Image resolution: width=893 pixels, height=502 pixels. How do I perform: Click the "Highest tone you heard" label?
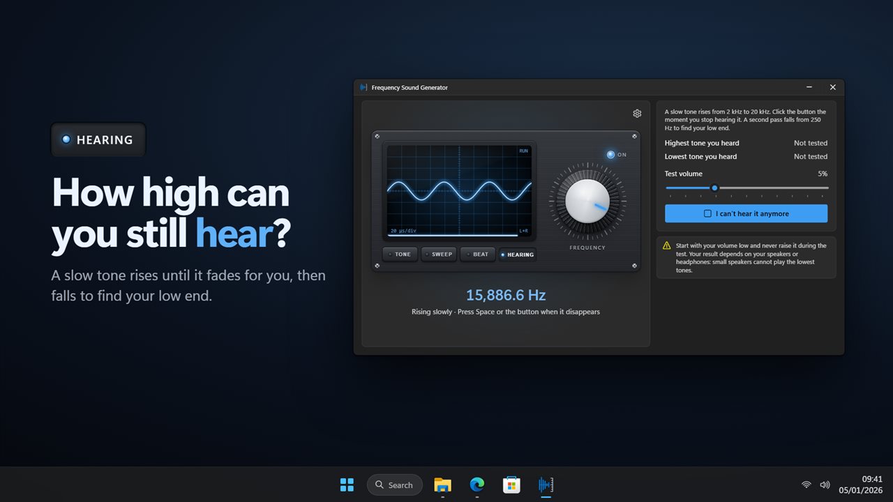(702, 143)
